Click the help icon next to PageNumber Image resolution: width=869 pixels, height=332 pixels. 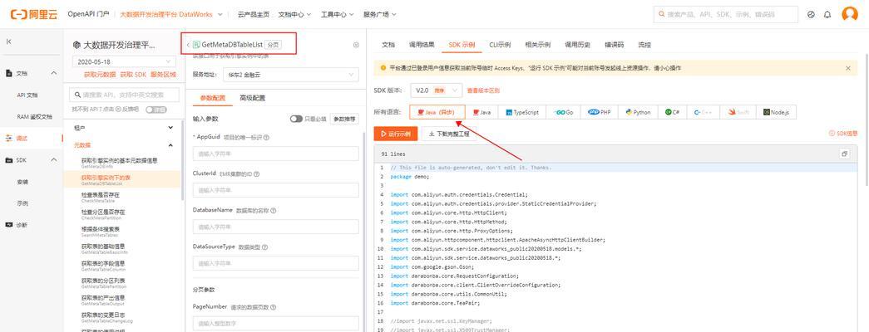[x=274, y=307]
